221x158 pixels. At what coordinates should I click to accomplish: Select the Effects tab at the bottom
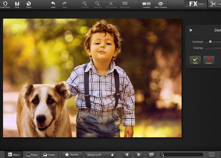(14, 155)
